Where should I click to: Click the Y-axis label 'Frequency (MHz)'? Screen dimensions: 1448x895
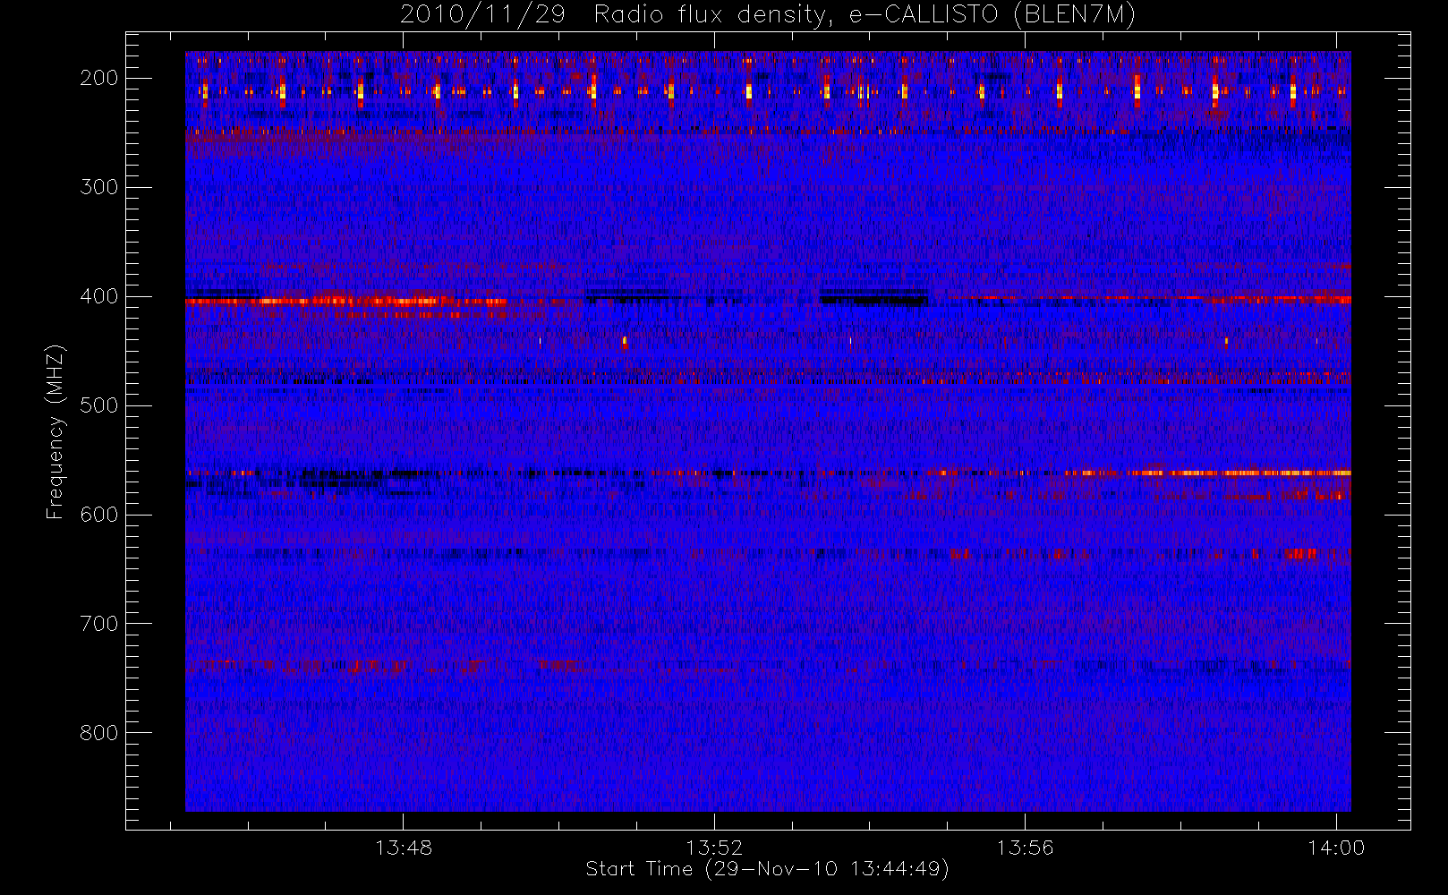[55, 431]
